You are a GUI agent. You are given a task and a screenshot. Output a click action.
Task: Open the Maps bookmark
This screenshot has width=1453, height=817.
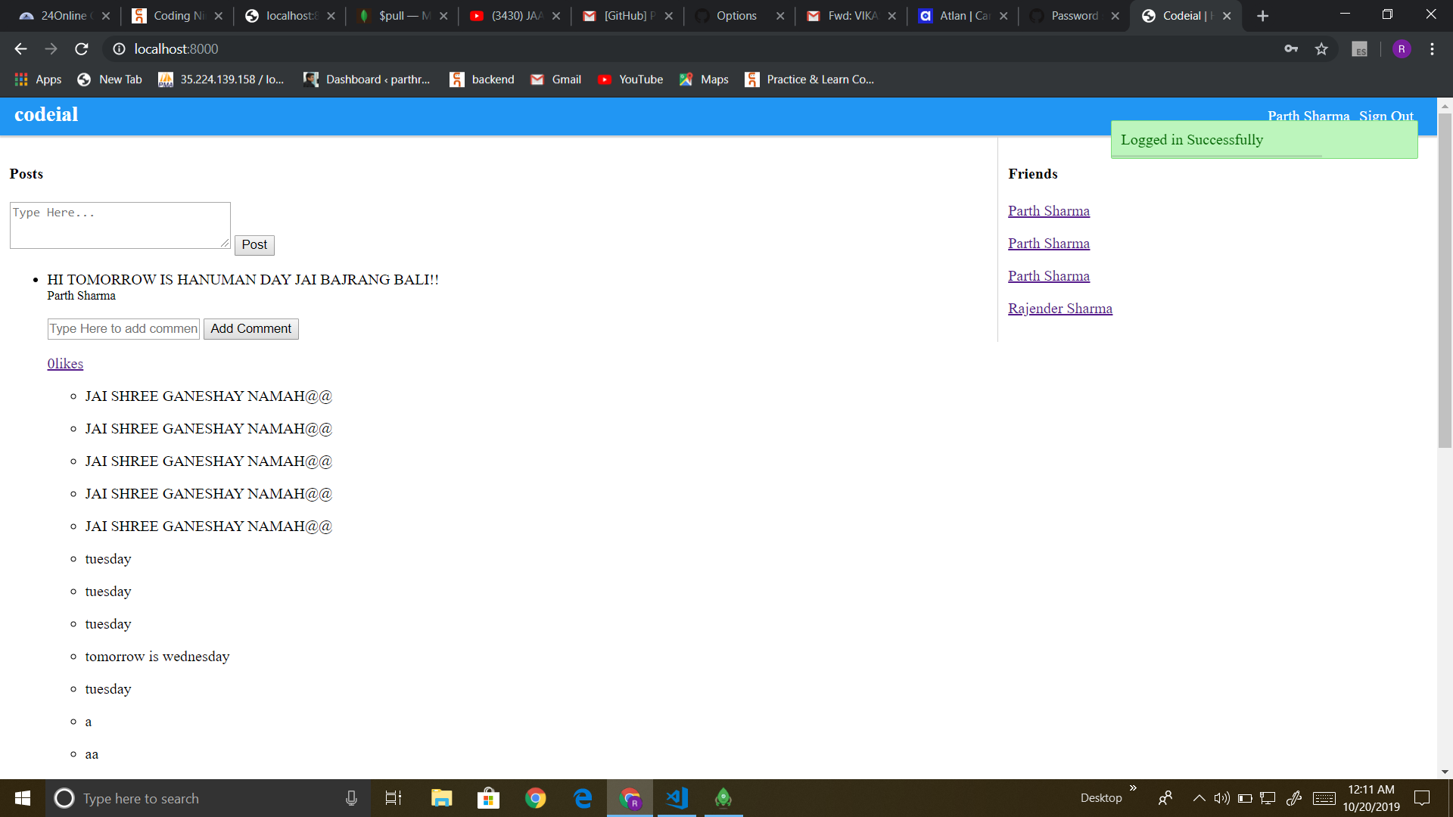[704, 79]
